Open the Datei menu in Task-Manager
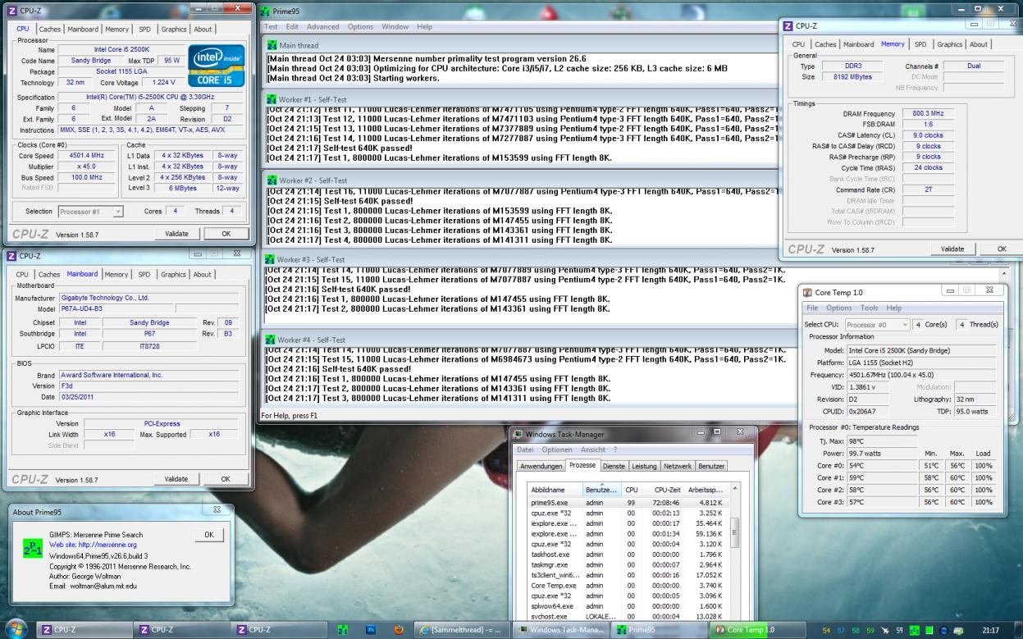 (527, 450)
